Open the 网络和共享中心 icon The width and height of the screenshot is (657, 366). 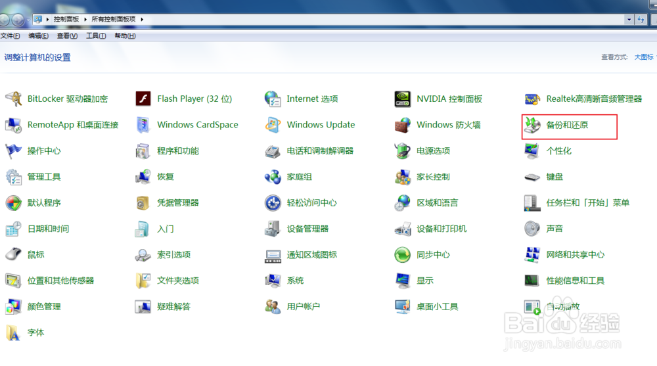click(x=532, y=255)
